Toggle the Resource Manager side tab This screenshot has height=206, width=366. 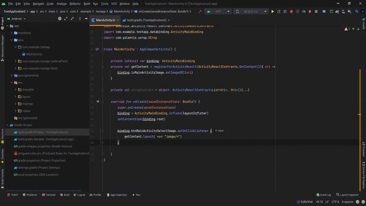coord(2,49)
